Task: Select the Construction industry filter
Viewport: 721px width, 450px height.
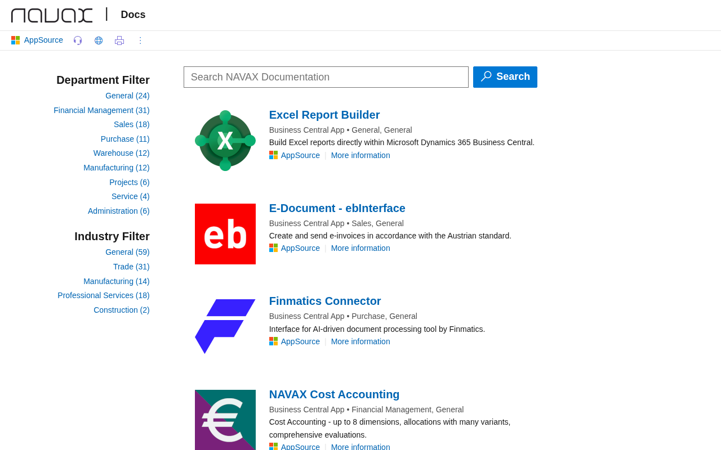Action: coord(122,310)
